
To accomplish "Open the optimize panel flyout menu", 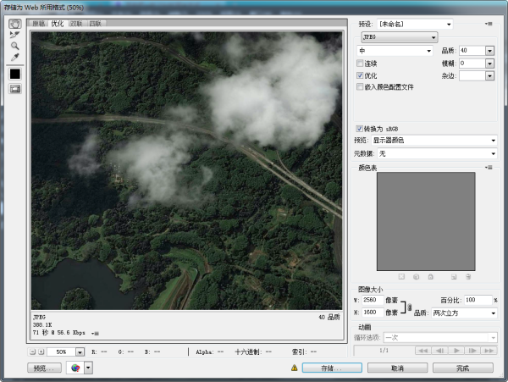I will coord(489,25).
